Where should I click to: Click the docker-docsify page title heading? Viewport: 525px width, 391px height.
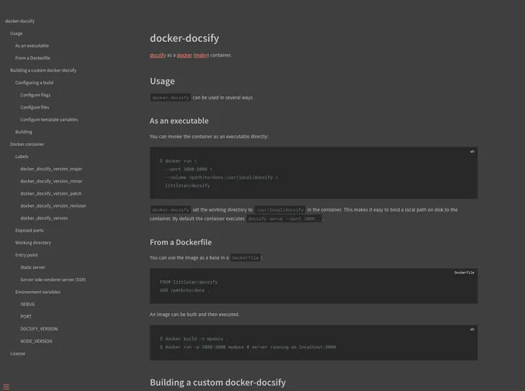185,38
